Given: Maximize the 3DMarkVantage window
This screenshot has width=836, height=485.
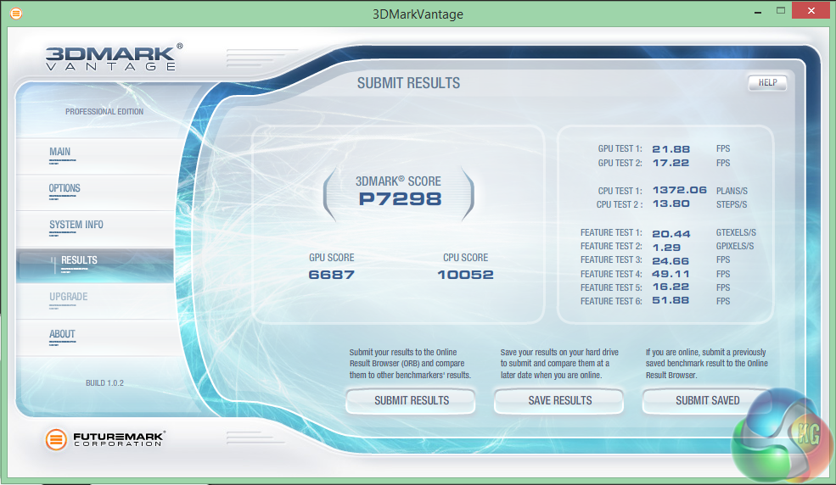Looking at the screenshot, I should point(781,11).
